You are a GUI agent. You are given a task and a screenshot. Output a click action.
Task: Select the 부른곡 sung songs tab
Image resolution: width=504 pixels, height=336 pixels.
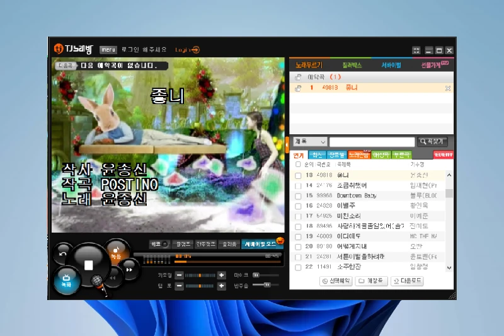(x=402, y=155)
